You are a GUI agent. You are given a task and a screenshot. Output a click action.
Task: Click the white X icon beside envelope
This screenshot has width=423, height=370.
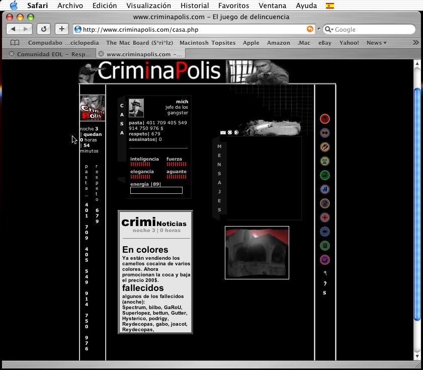pos(230,133)
